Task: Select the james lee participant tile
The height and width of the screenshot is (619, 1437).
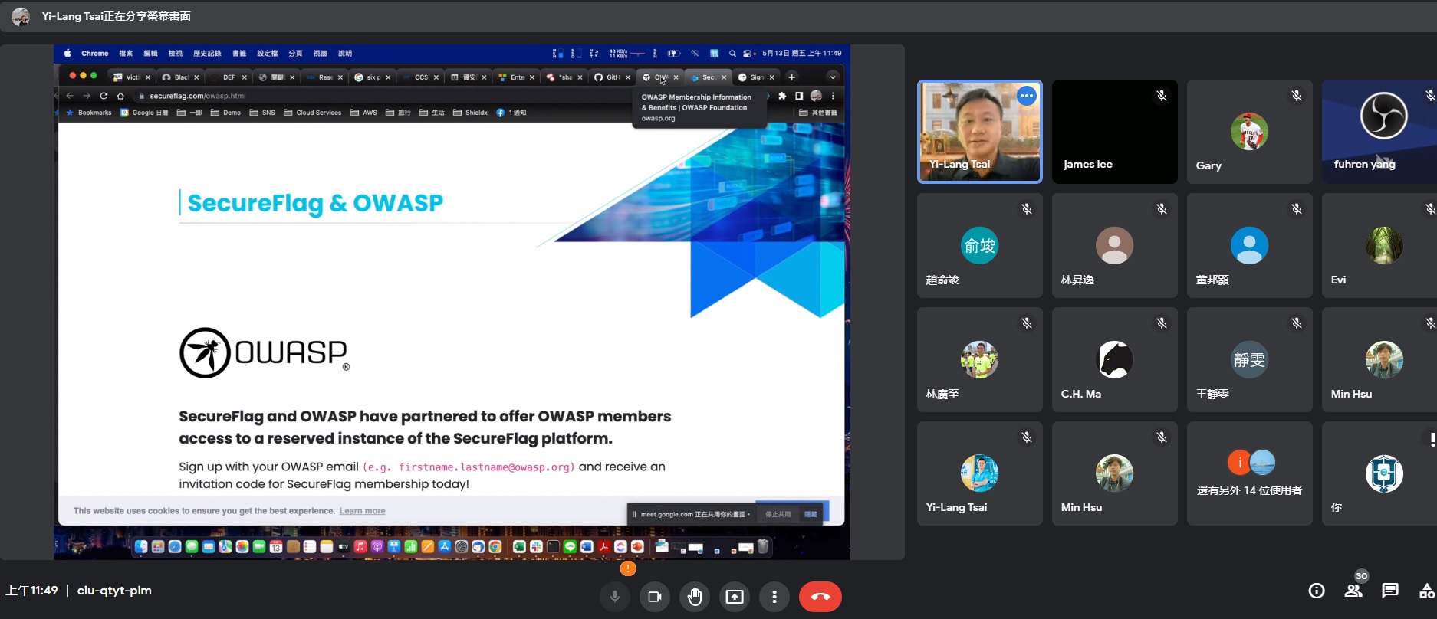Action: click(1115, 132)
